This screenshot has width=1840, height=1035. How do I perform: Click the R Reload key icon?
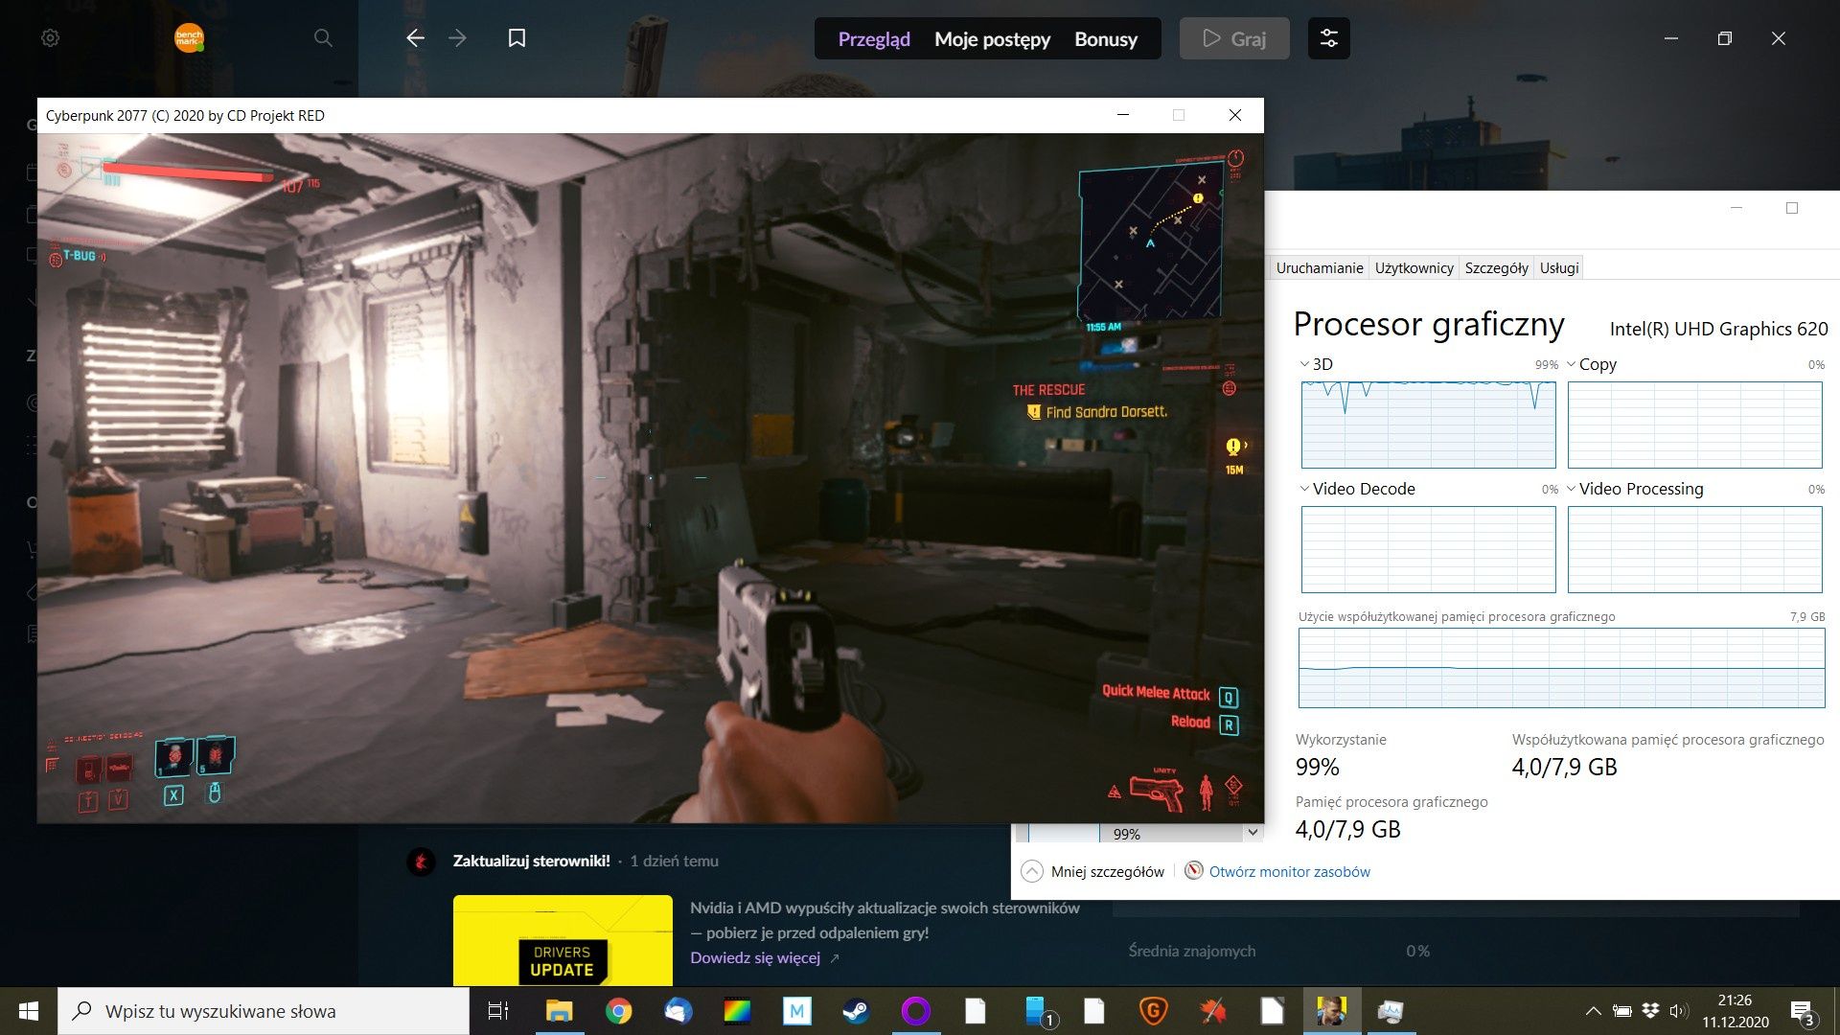click(x=1229, y=725)
